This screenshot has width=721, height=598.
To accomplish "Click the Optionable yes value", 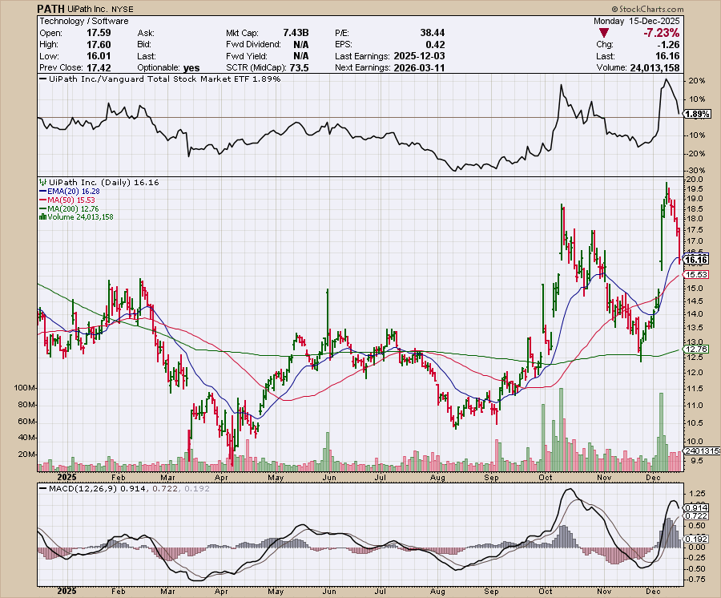I will click(x=191, y=68).
